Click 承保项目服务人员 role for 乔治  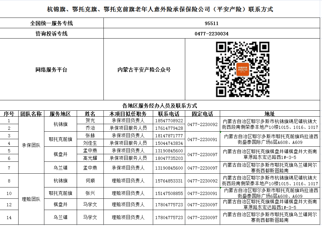(128, 128)
